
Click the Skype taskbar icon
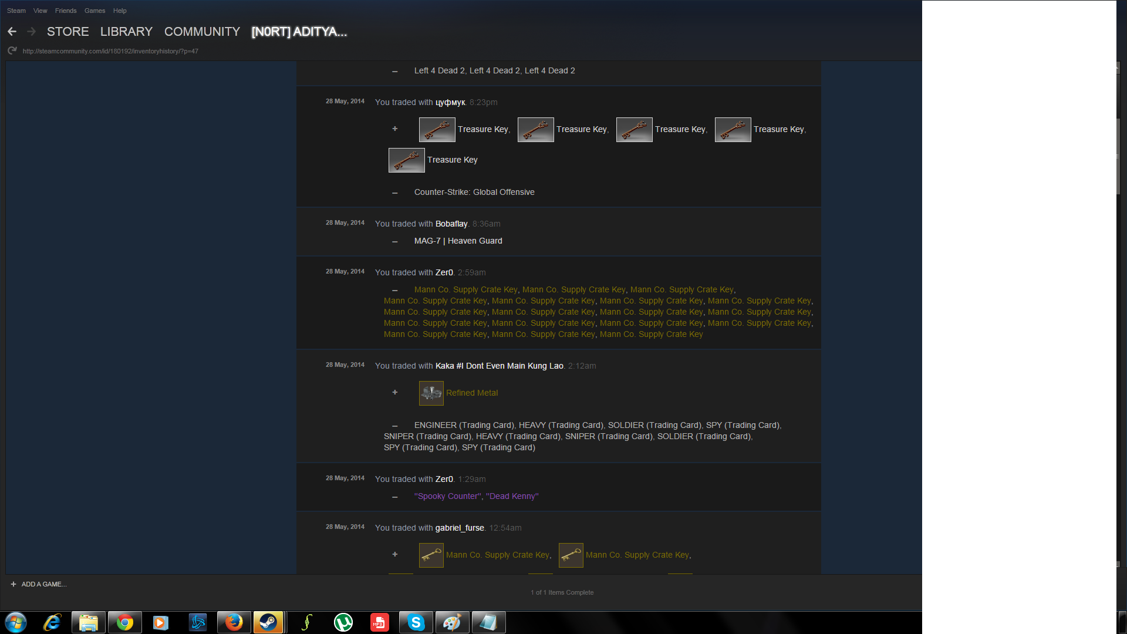pos(416,622)
